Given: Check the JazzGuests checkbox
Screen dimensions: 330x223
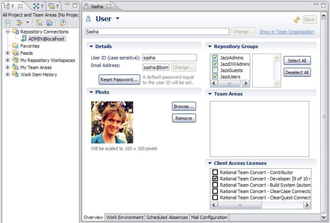Looking at the screenshot, I should (215, 70).
